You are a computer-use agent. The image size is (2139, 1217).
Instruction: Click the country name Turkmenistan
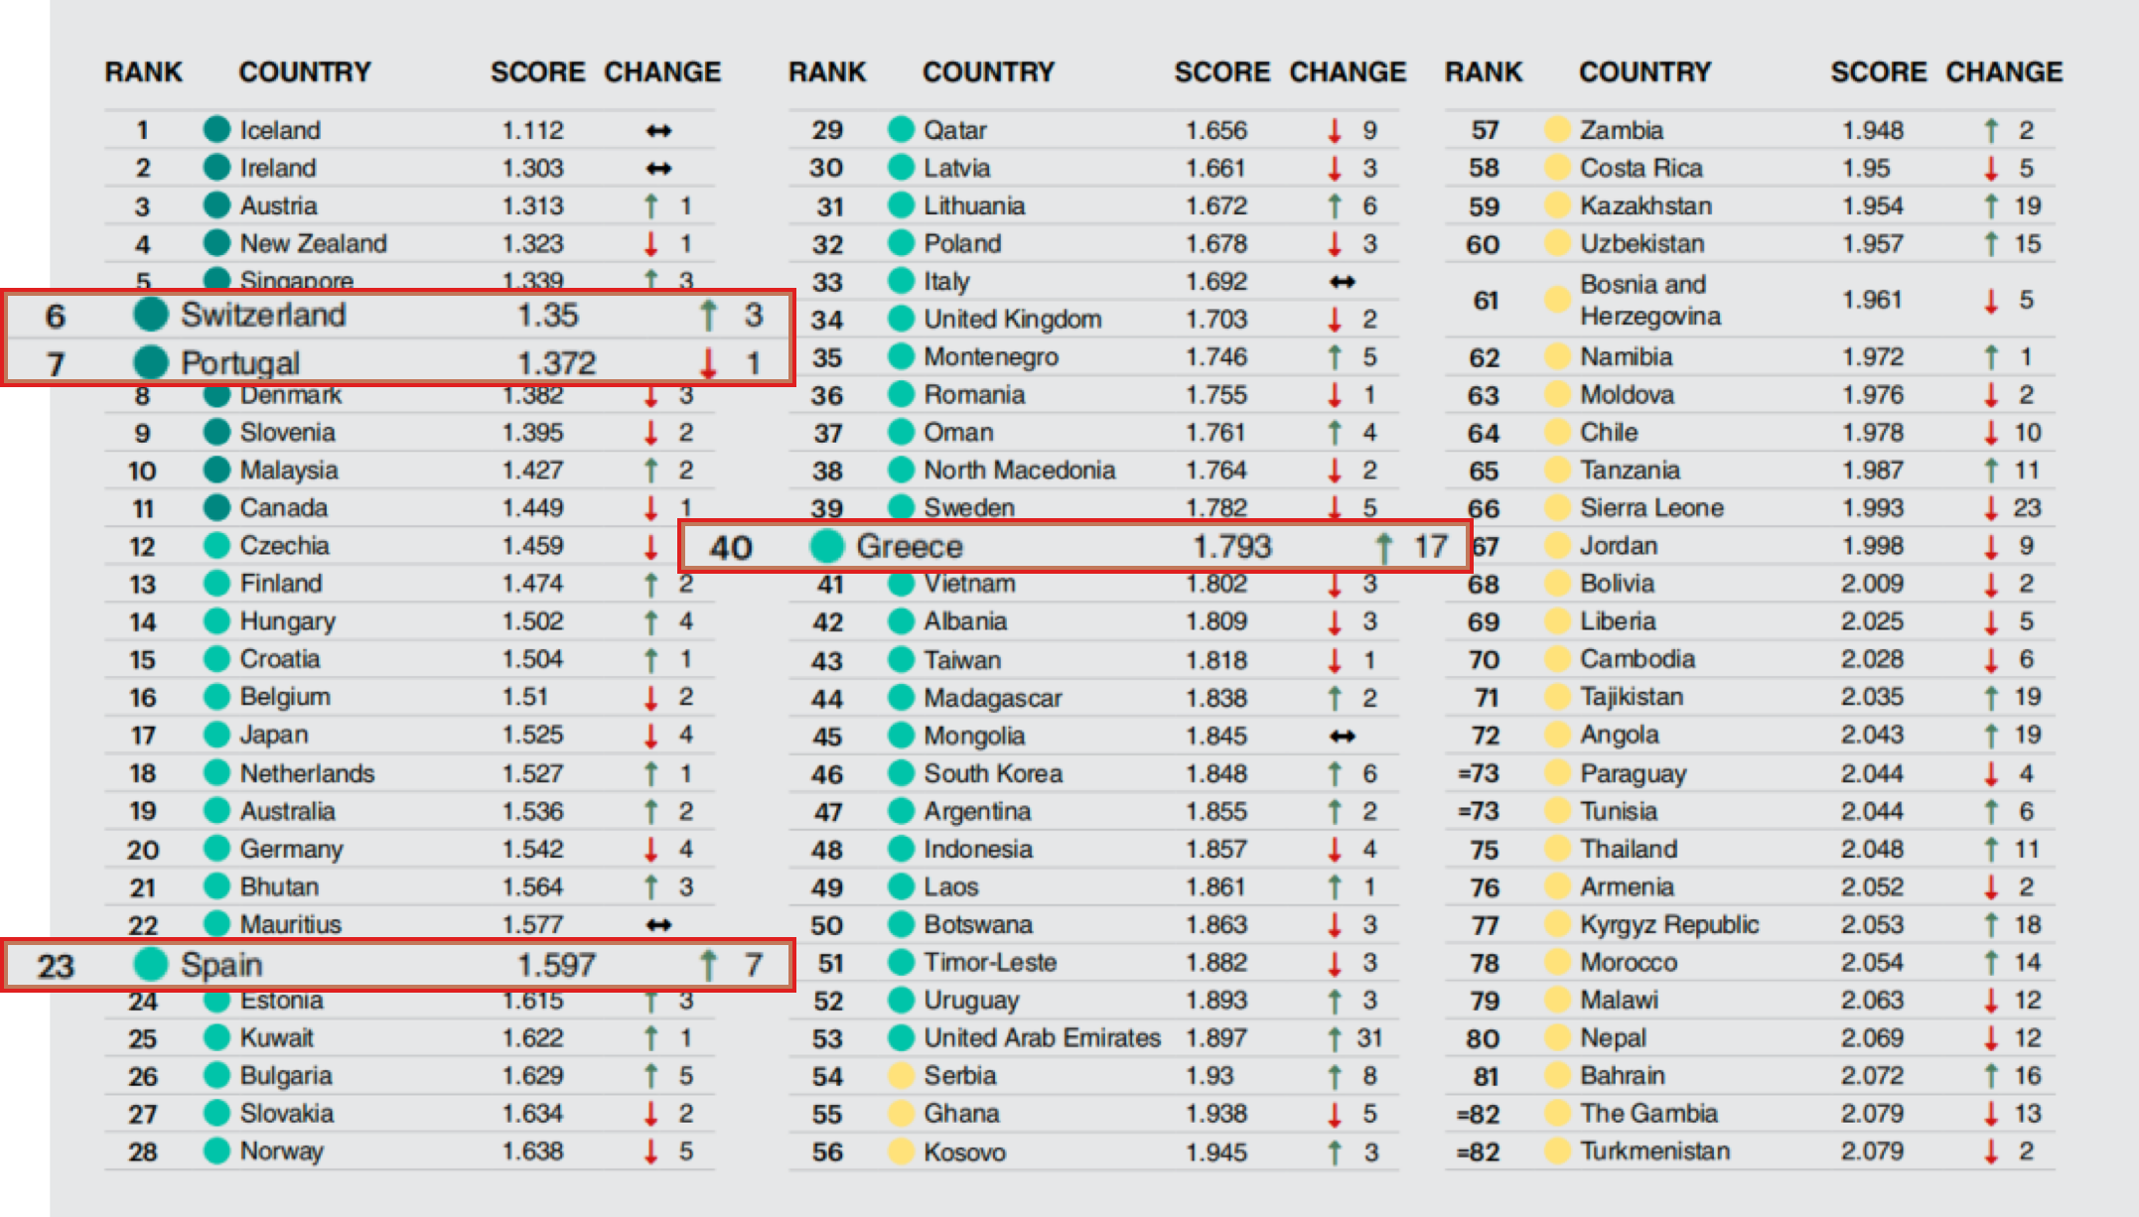1654,1151
